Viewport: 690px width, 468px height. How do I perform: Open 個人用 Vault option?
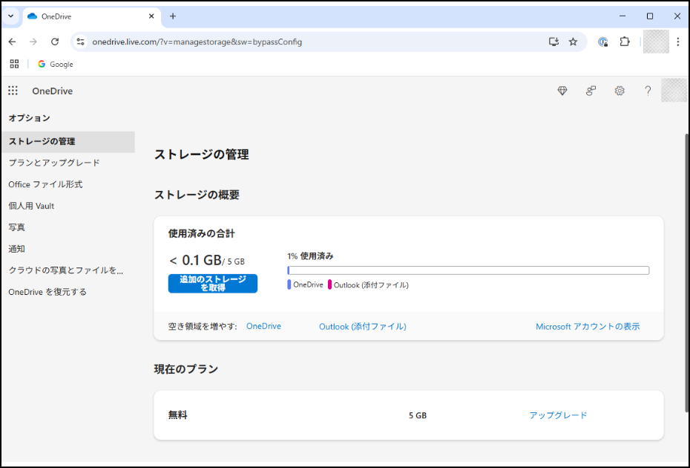tap(31, 206)
